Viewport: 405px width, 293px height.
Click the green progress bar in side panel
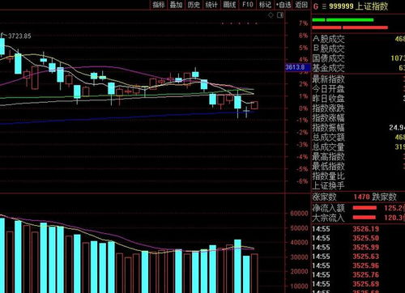343,19
